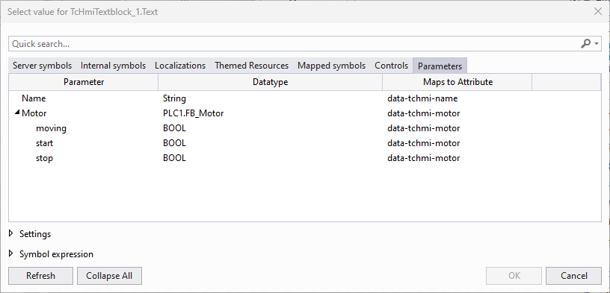Expand the Symbol expression section
610x293 pixels.
11,253
